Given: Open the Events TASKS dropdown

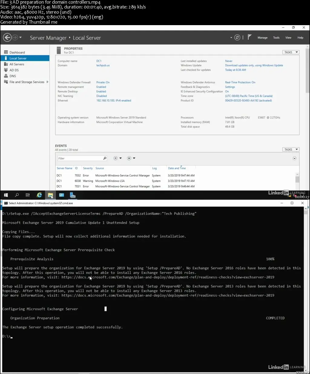Looking at the screenshot, I should (x=291, y=149).
